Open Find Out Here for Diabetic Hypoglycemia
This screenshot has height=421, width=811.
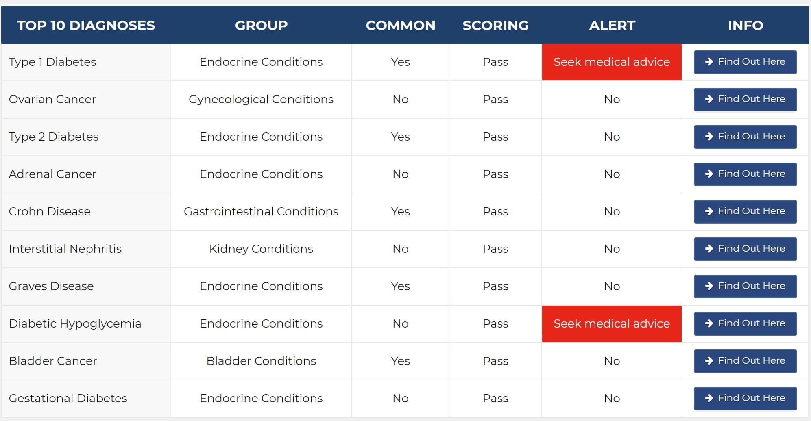pos(745,323)
